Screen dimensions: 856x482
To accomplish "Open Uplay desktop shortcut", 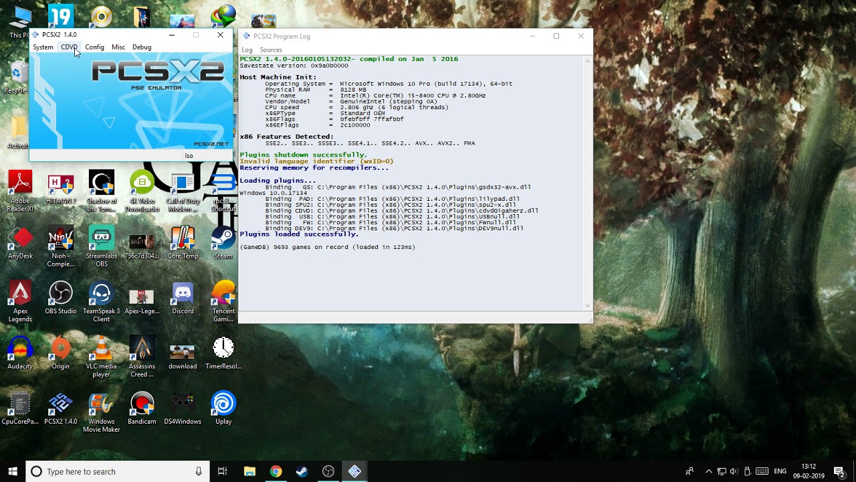I will (223, 408).
